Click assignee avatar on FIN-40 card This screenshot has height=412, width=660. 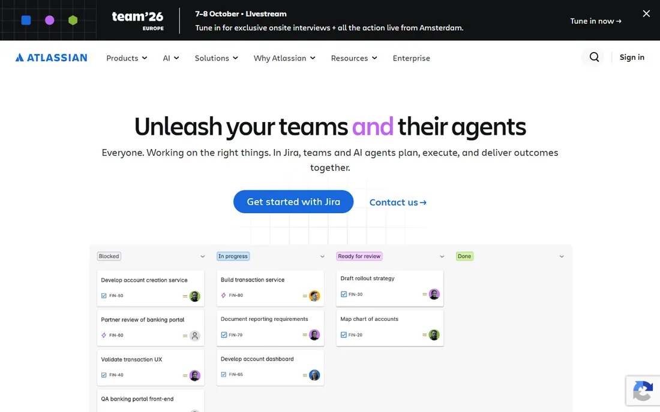tap(194, 375)
